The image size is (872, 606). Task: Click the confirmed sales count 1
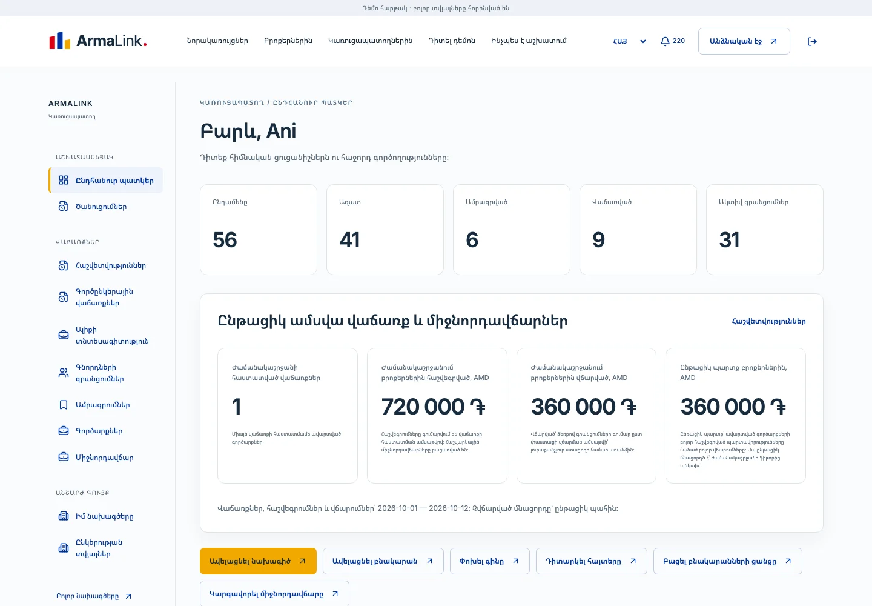click(237, 407)
